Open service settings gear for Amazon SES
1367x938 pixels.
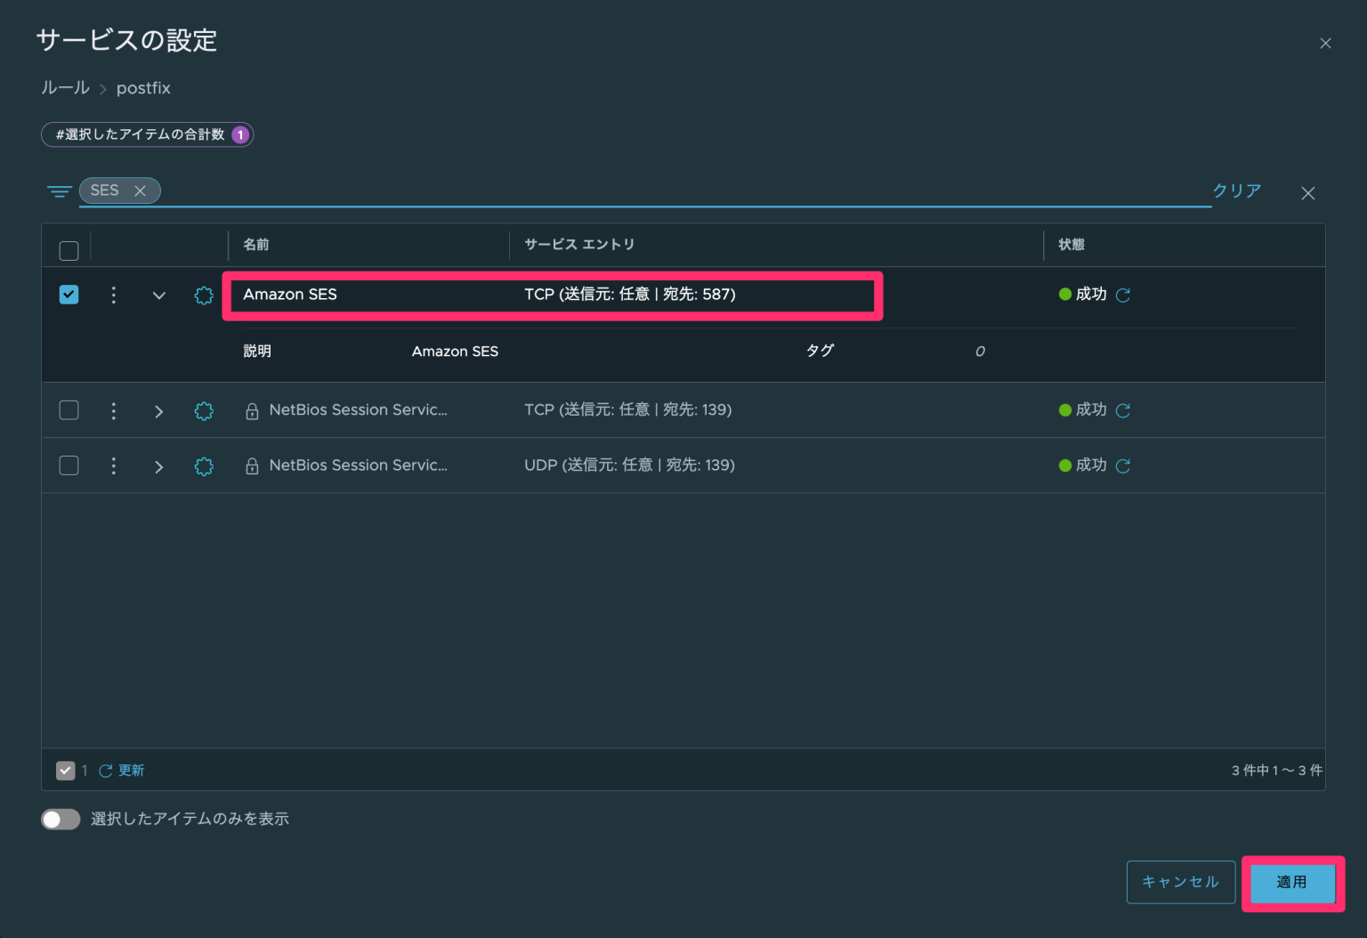[x=204, y=295]
